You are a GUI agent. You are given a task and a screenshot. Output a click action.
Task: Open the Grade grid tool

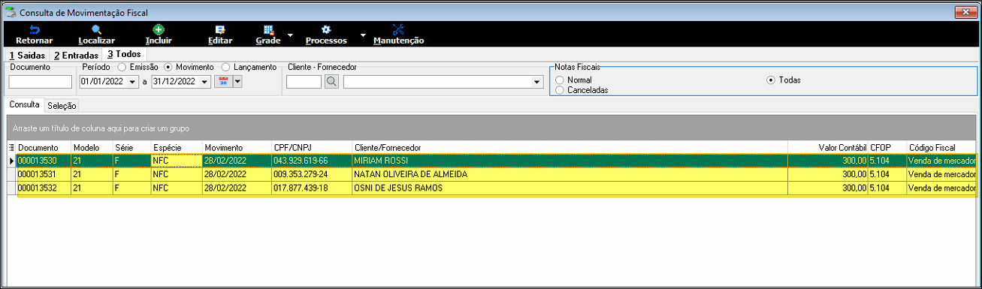pyautogui.click(x=268, y=29)
